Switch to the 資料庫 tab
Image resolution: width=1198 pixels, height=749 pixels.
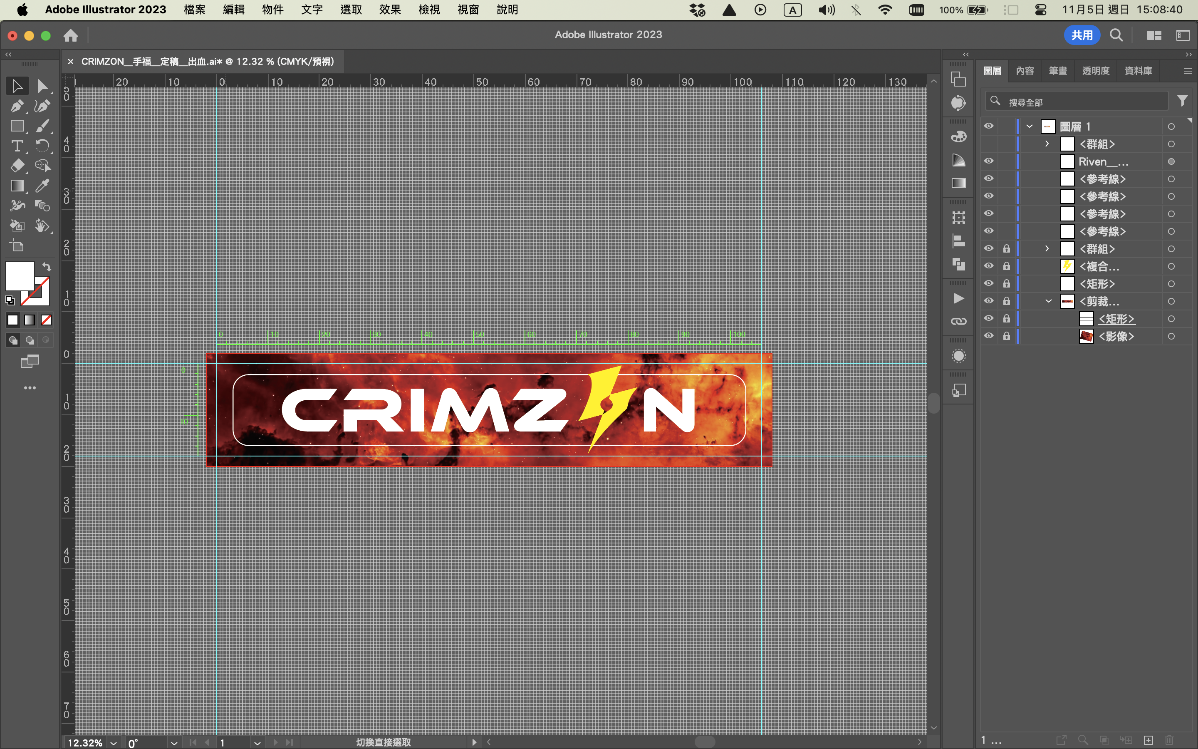[x=1138, y=71]
